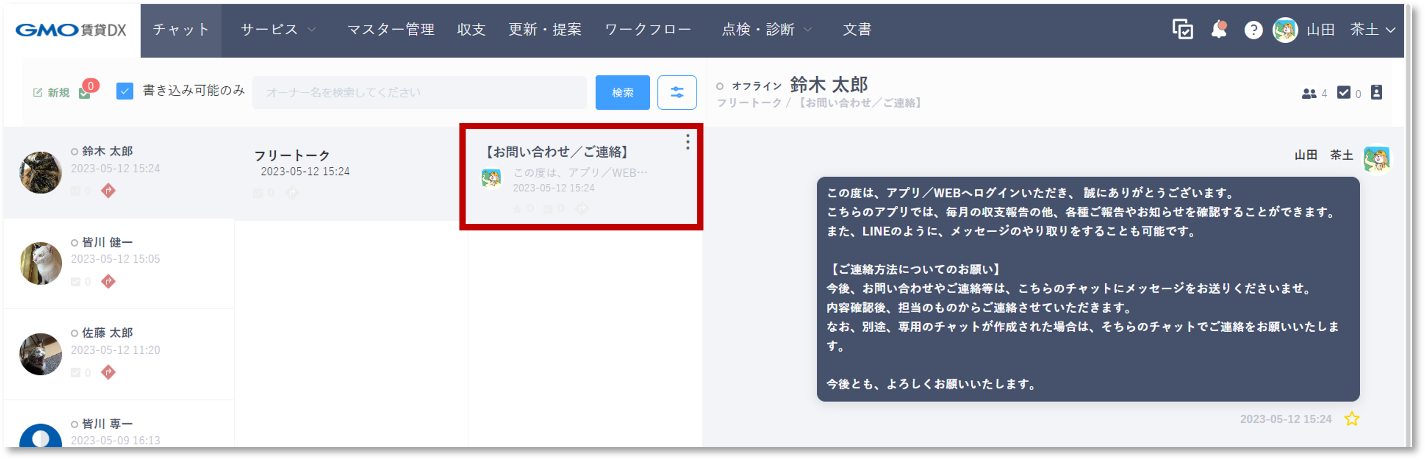Click the owner name search field
The width and height of the screenshot is (1425, 460).
(x=419, y=93)
